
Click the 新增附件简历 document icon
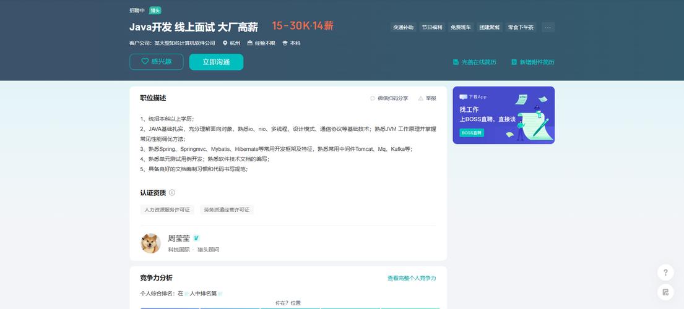(514, 62)
